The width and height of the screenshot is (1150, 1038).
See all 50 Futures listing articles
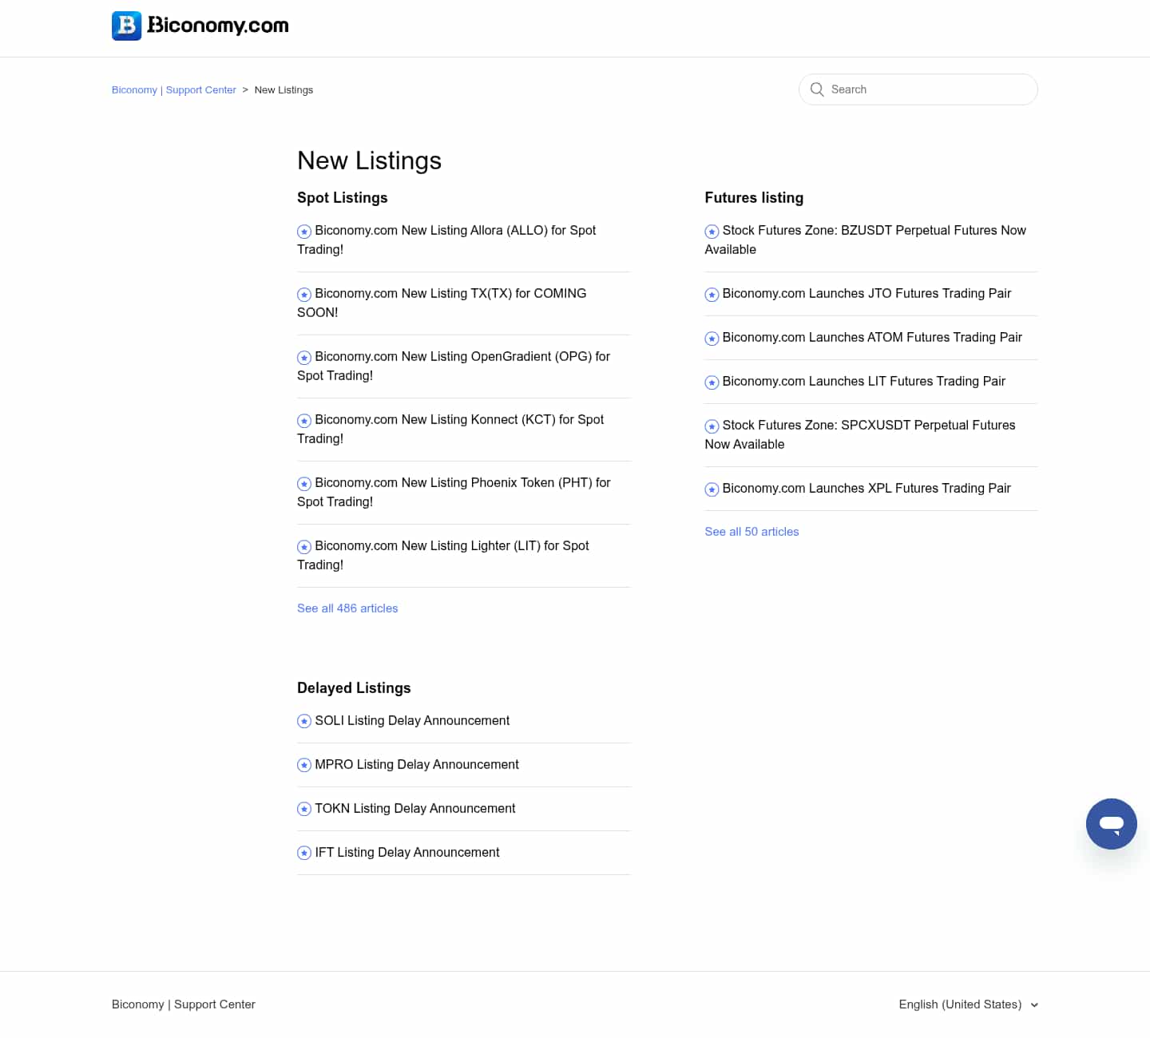[751, 532]
